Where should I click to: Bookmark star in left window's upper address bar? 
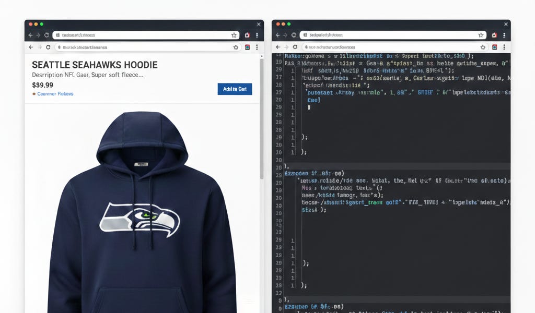click(x=234, y=35)
